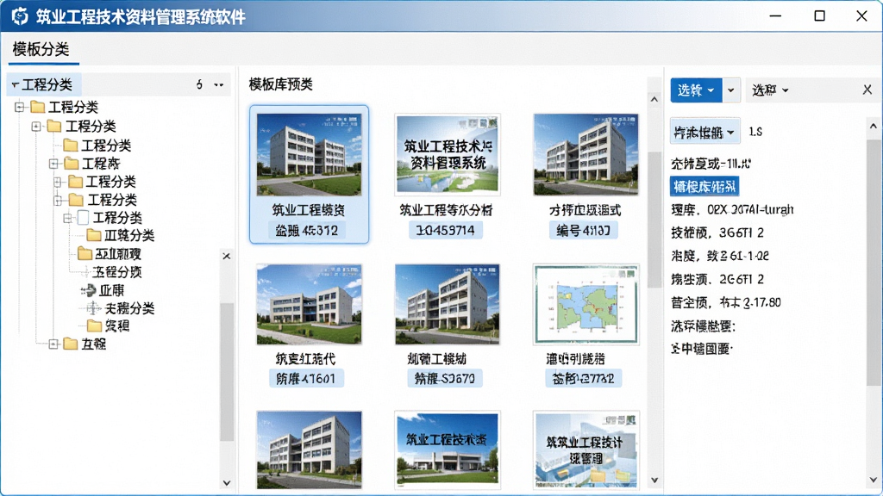Click the '6' icon in the tree header

pyautogui.click(x=199, y=85)
